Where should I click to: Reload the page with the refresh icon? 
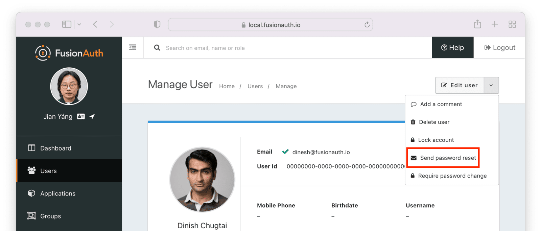click(367, 25)
